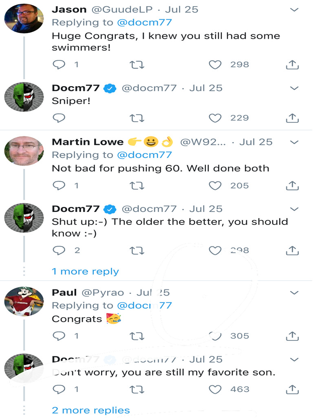Viewport: 313px width, 418px height.
Task: Retweet Jason's congrats tweet
Action: pyautogui.click(x=137, y=64)
